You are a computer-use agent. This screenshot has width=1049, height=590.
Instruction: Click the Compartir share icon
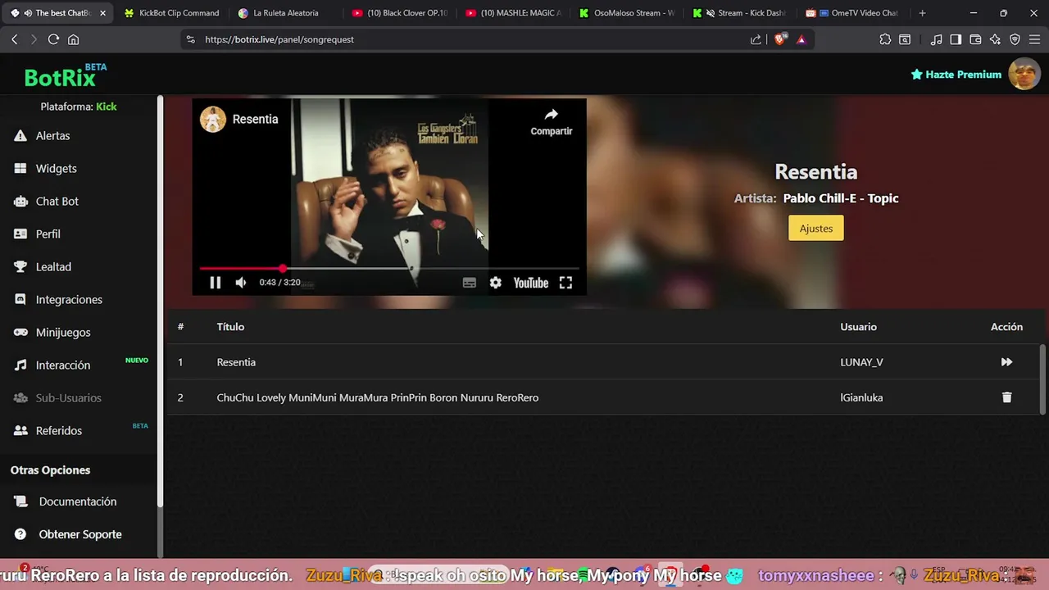pos(552,121)
